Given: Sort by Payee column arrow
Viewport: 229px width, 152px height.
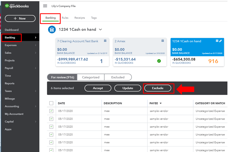Looking at the screenshot, I should pyautogui.click(x=161, y=103).
